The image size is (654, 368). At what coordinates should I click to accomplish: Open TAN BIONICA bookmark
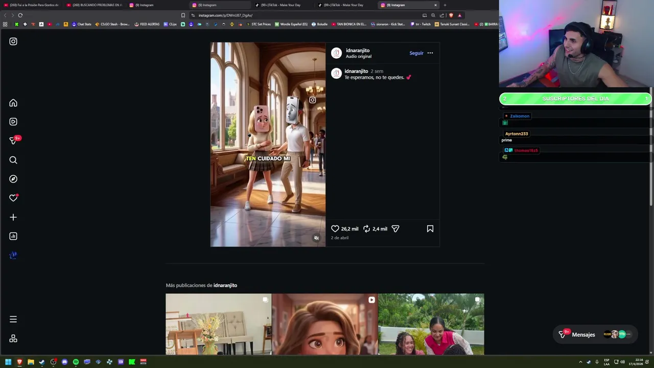[349, 24]
